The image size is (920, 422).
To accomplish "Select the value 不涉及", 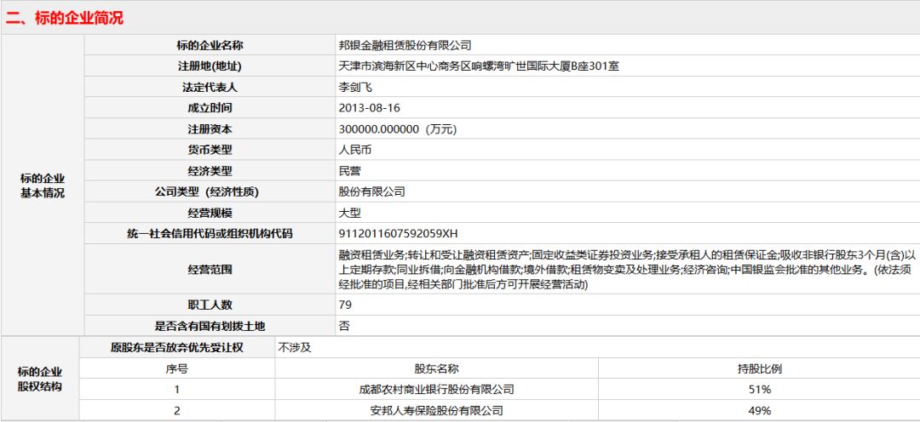I will [x=295, y=348].
